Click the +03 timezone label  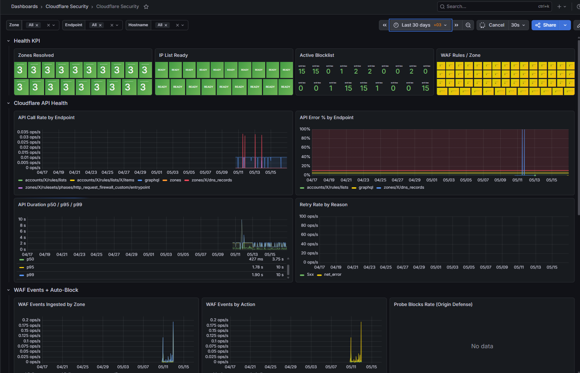[437, 25]
